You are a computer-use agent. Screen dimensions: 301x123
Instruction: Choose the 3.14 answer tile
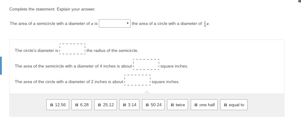click(129, 105)
